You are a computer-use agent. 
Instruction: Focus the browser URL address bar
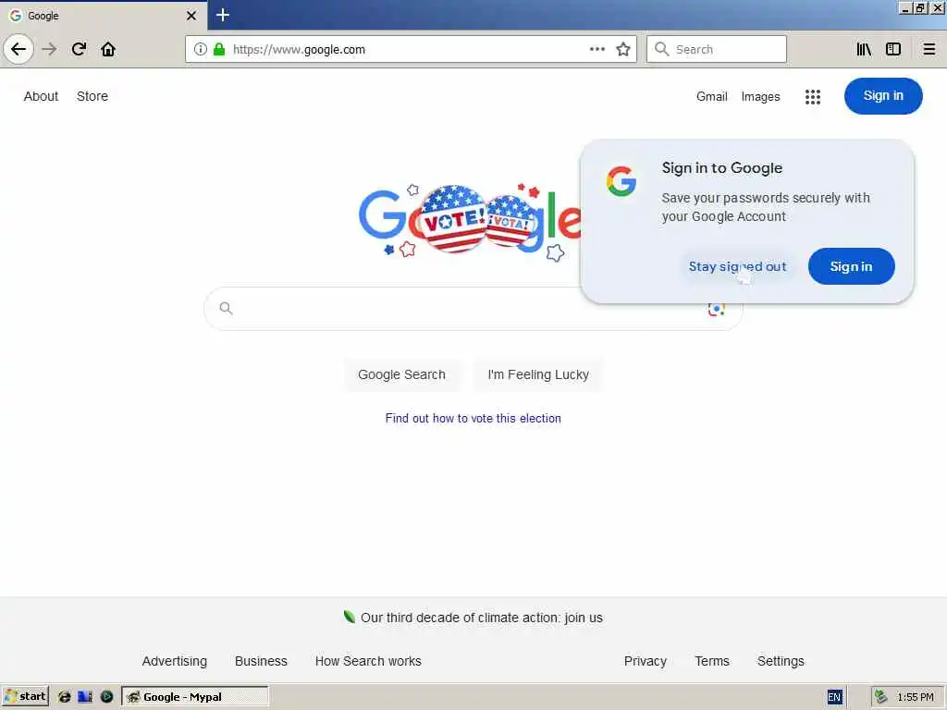coord(411,49)
